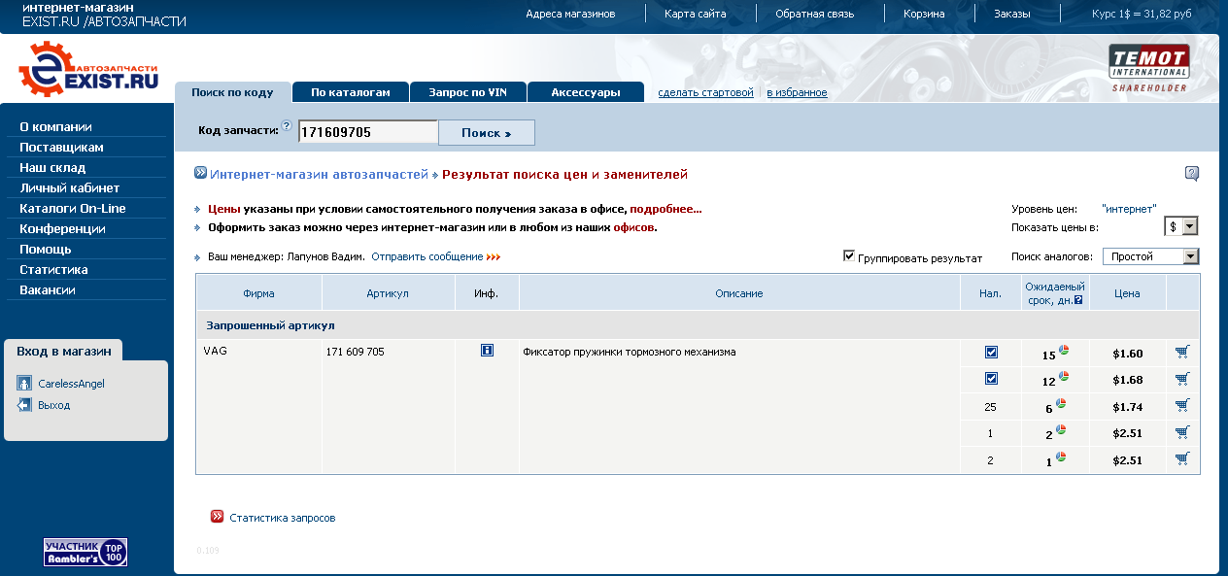Click the в избранное link

(x=797, y=92)
